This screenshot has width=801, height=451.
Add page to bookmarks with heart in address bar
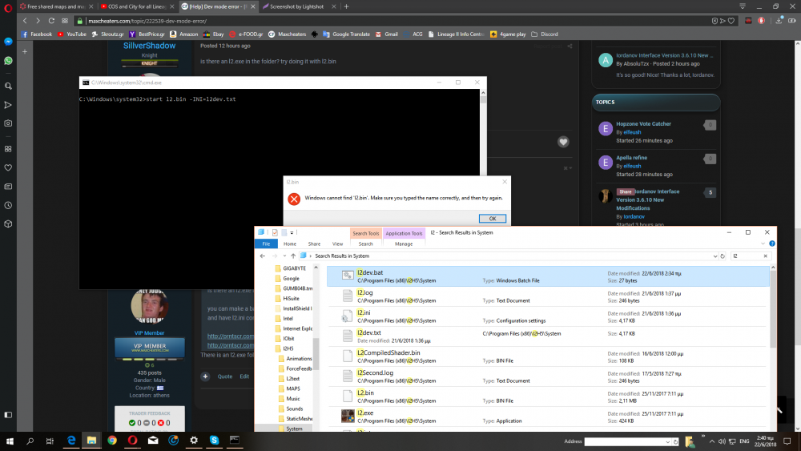[731, 21]
